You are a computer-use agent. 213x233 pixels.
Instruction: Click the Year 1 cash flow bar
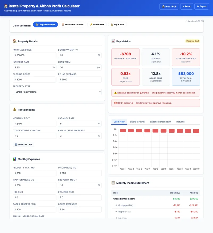(x=123, y=130)
